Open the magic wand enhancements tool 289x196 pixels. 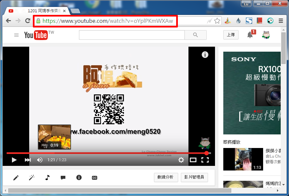click(32, 177)
